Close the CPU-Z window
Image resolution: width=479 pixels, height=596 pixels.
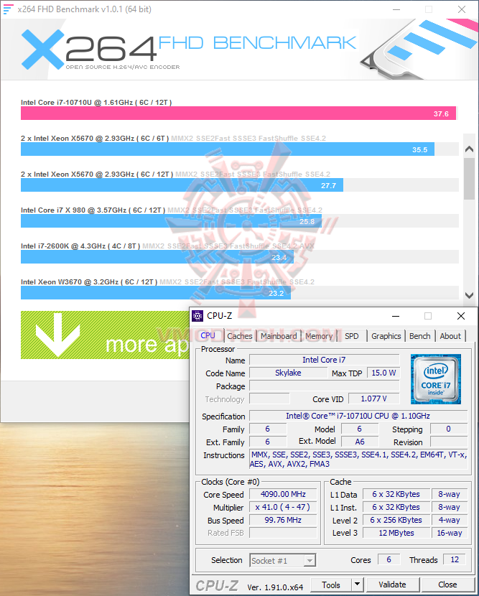461,316
